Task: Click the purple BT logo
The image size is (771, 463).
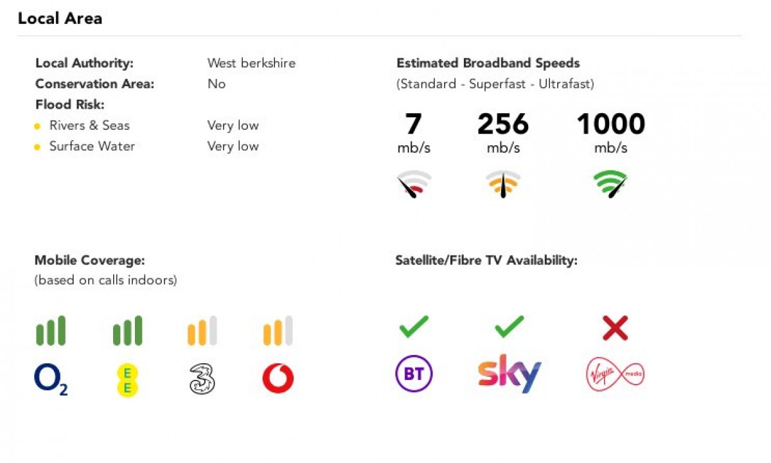Action: [x=414, y=374]
